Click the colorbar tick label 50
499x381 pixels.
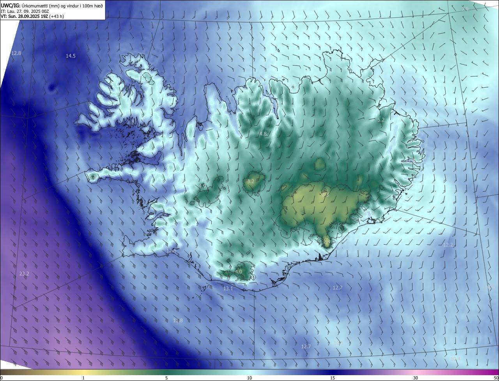[x=496, y=378]
